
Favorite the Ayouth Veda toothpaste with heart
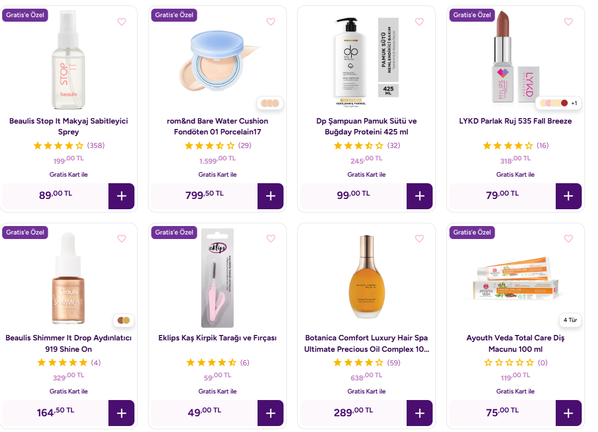pyautogui.click(x=568, y=238)
